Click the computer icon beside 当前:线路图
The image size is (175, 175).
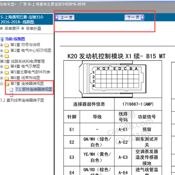(x=2, y=39)
